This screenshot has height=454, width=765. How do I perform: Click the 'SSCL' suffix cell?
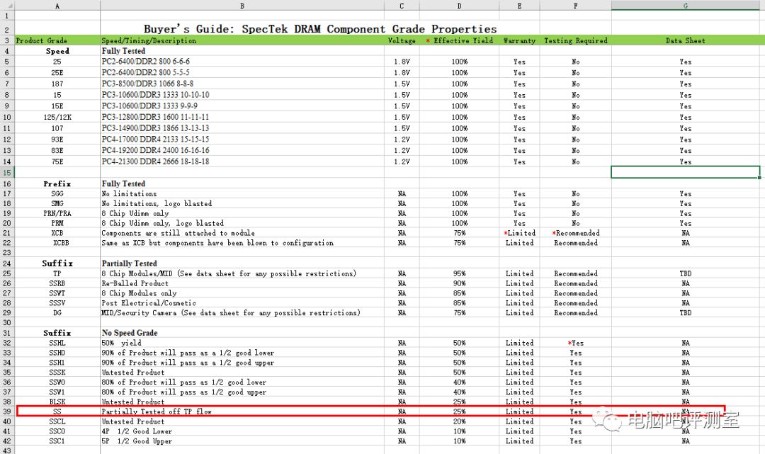57,421
